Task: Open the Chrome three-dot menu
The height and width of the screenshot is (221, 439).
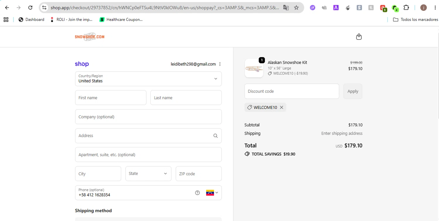Action: tap(435, 8)
